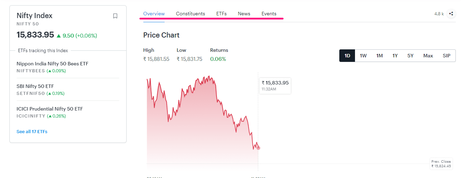Click the Prev. Close label on chart
This screenshot has height=178, width=461.
click(x=441, y=164)
